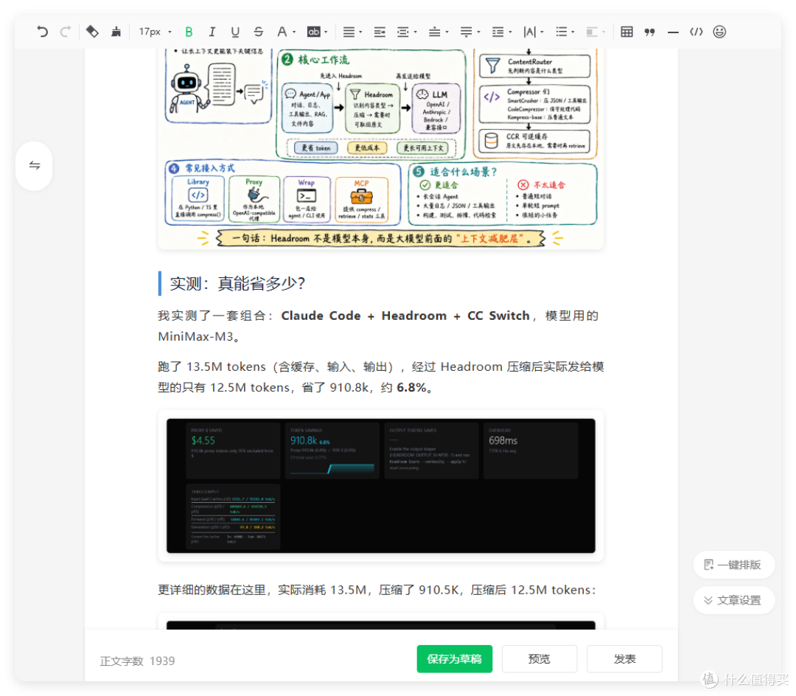Apply the font color A button

tap(282, 32)
